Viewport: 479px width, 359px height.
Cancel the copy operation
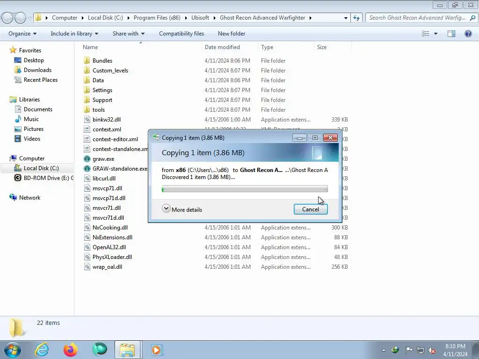pos(311,209)
